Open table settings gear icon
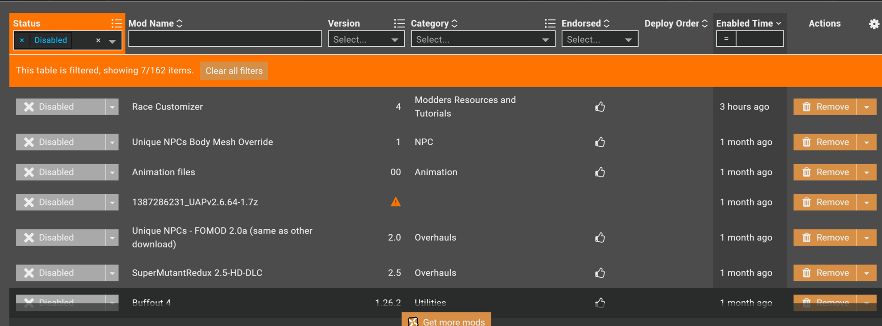Viewport: 882px width, 326px height. [874, 24]
